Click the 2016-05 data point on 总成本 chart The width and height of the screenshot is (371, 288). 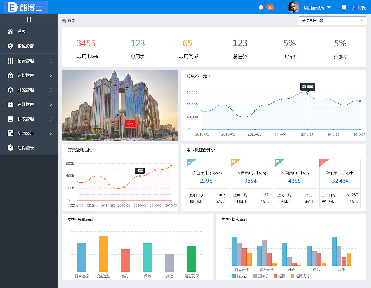point(308,94)
